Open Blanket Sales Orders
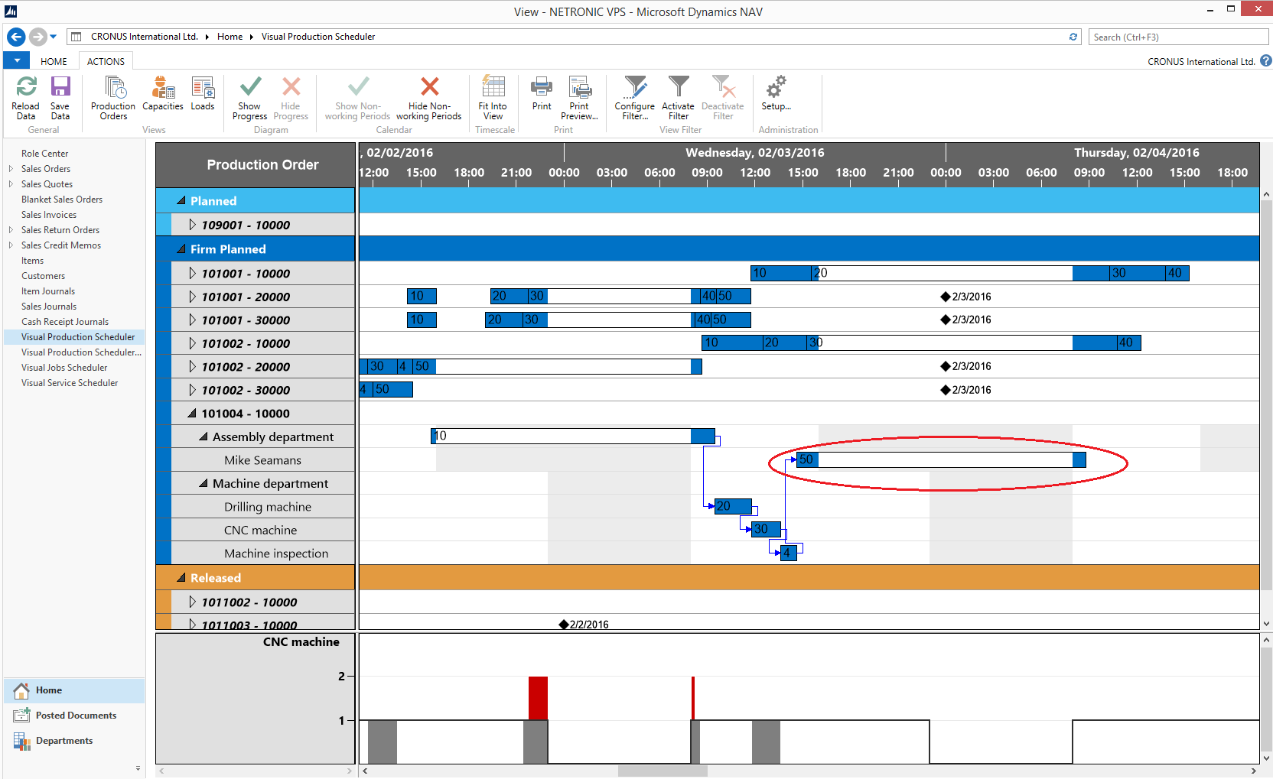Viewport: 1273px width, 779px height. tap(62, 200)
